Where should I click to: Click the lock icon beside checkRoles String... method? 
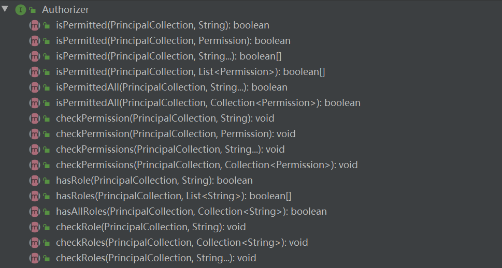[x=47, y=258]
